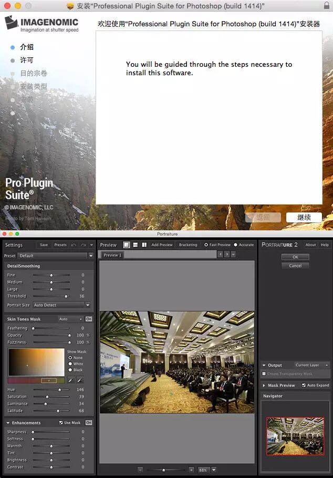Click Save in the Settings panel
The width and height of the screenshot is (333, 478).
[x=44, y=245]
